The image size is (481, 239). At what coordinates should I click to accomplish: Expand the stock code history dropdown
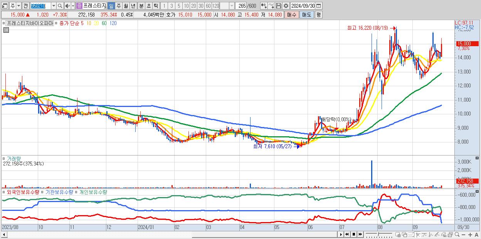[x=54, y=6]
